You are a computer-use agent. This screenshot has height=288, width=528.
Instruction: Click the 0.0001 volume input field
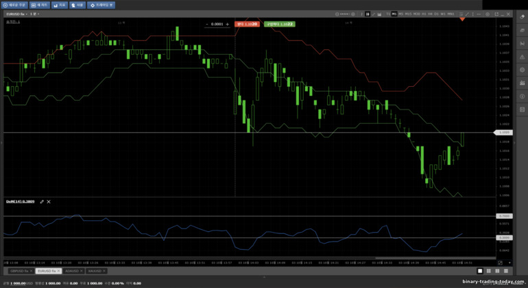coord(217,24)
